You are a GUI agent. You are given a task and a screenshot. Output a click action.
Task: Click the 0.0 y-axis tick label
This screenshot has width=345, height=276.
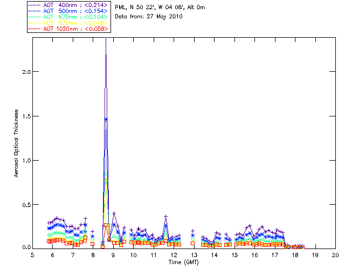26,247
